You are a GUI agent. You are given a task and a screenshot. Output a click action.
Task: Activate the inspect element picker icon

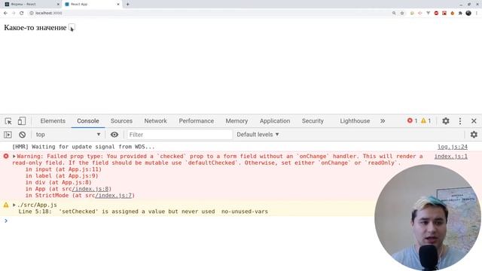pos(8,121)
